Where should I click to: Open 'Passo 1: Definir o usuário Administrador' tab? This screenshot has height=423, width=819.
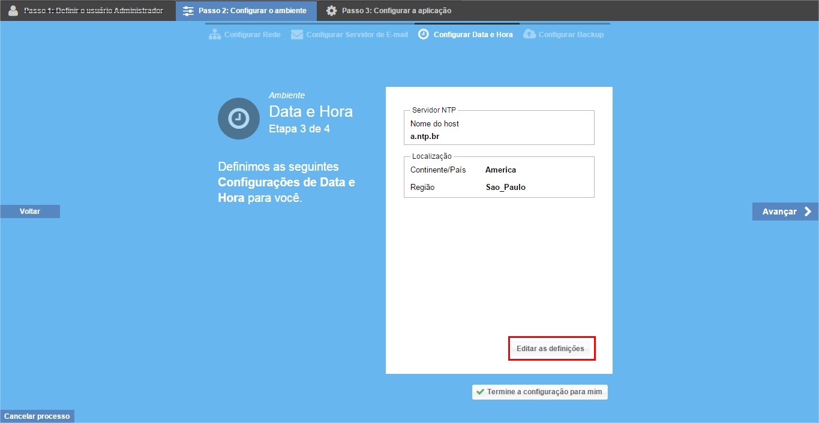tap(93, 11)
